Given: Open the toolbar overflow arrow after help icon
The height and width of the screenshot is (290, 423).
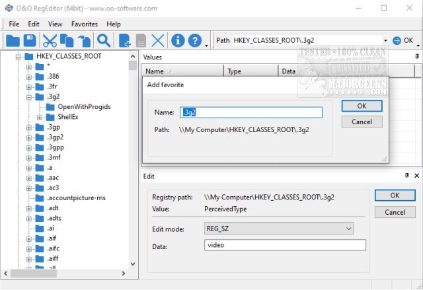Looking at the screenshot, I should [206, 46].
